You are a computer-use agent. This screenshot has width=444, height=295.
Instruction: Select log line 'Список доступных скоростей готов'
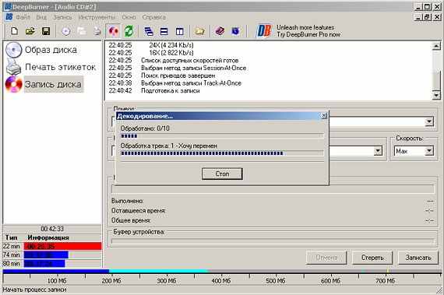click(190, 60)
